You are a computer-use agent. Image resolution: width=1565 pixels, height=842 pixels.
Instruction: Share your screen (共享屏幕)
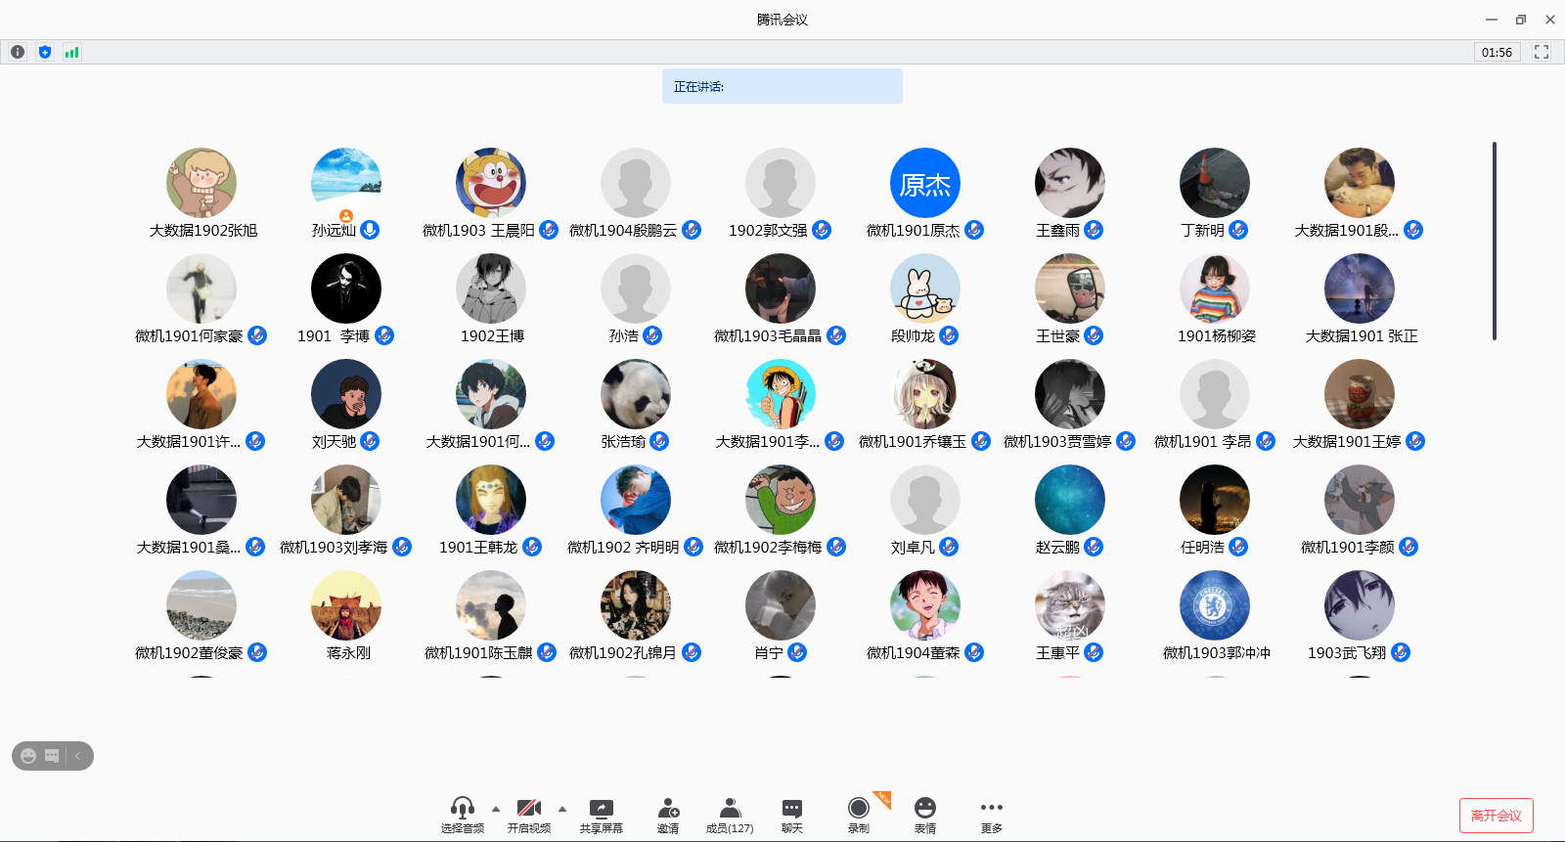(601, 815)
